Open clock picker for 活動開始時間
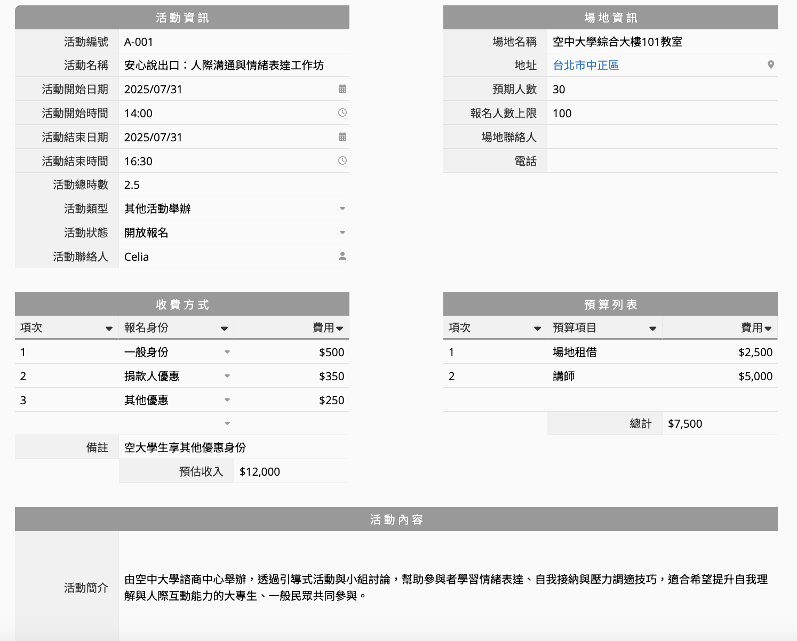The width and height of the screenshot is (797, 641). pos(342,113)
